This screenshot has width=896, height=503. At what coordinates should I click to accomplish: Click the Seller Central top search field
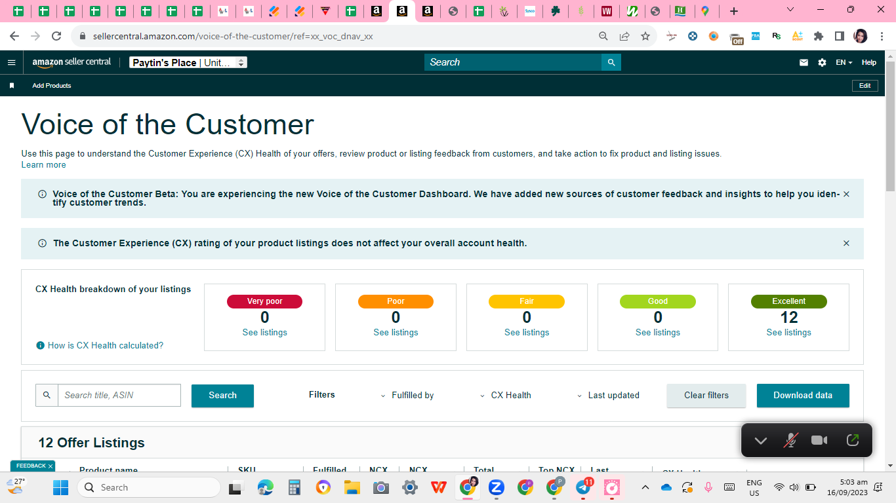(x=513, y=62)
